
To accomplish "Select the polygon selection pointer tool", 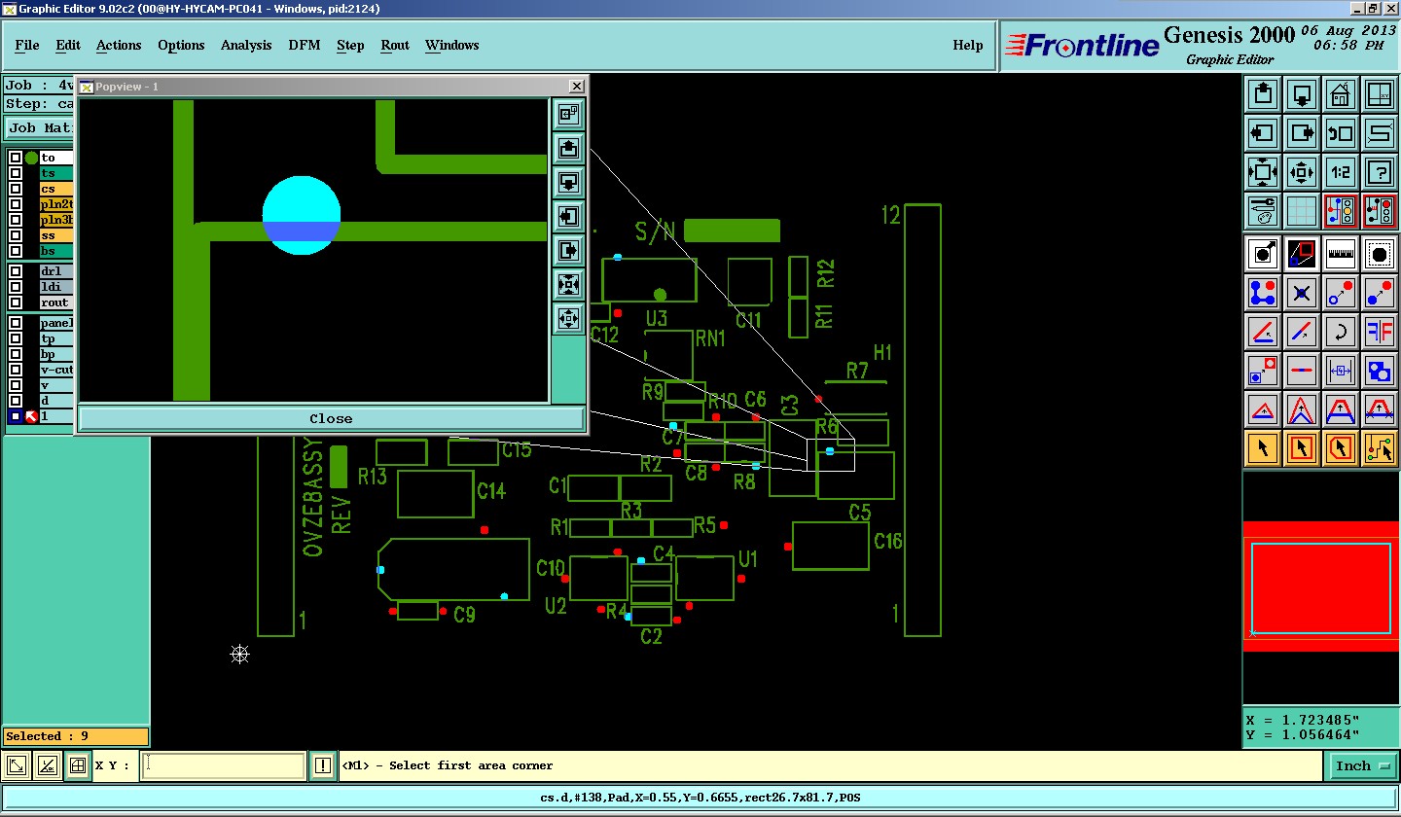I will (1341, 448).
